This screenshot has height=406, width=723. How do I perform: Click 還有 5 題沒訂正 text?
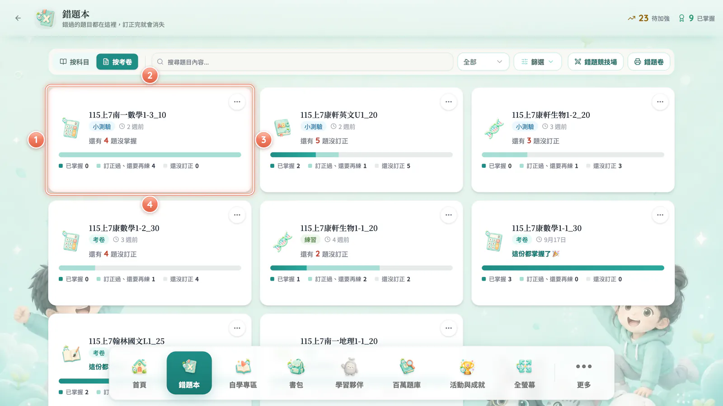click(324, 141)
